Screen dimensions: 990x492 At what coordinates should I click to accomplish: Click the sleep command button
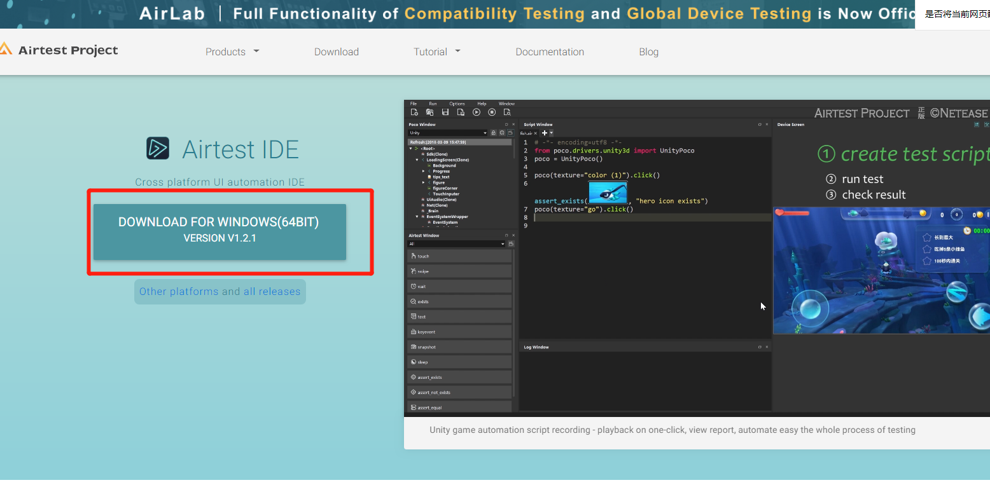coord(459,362)
